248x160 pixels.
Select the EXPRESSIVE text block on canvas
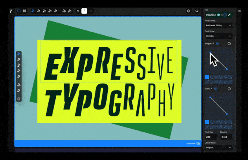tap(109, 62)
